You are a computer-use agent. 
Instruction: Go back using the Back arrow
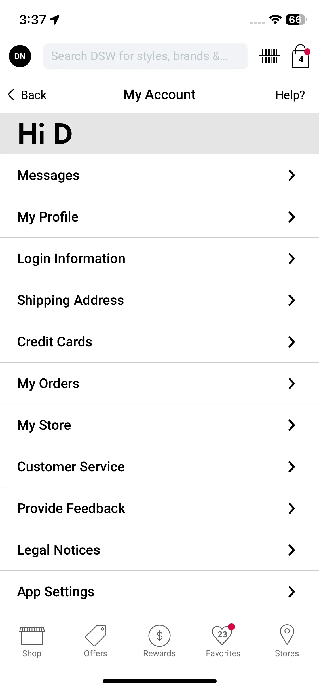click(x=27, y=95)
